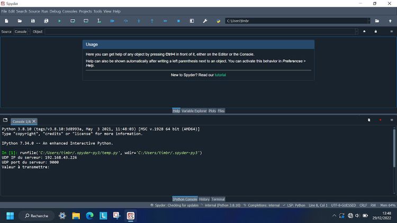
Task: Click the New file toolbar icon
Action: click(6, 21)
